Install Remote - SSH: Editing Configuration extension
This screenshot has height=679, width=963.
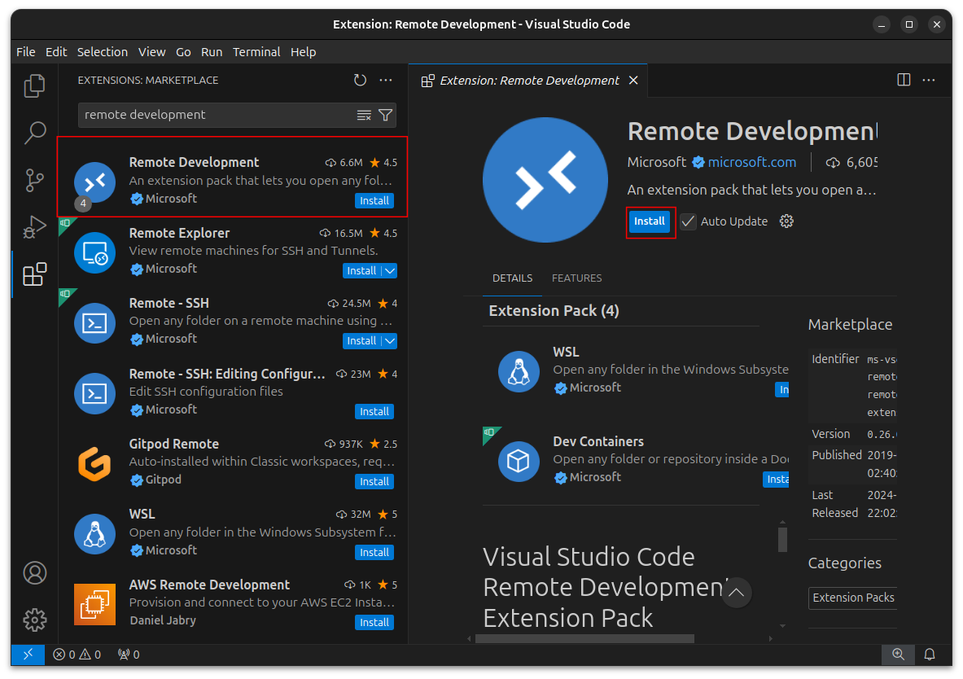[x=374, y=412]
